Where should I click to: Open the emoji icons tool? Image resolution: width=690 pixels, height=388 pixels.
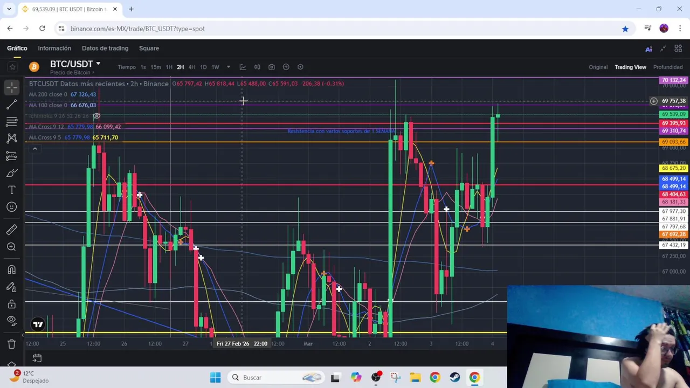pyautogui.click(x=11, y=207)
